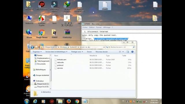The height and width of the screenshot is (104, 185).
Task: Open 'Inclure dans la bibliothèque' dropdown
Action: [x=56, y=52]
